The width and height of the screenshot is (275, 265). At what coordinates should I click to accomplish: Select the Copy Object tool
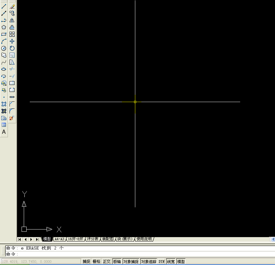[12, 13]
